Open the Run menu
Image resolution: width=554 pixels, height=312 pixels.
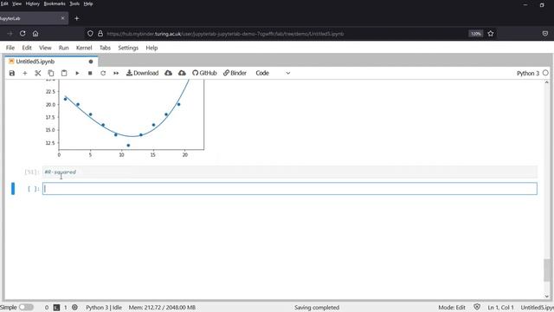point(63,48)
